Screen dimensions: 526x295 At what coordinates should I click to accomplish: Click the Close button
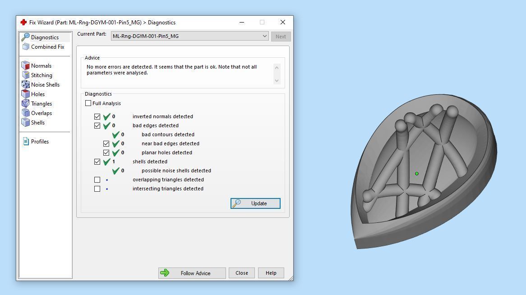coord(241,273)
